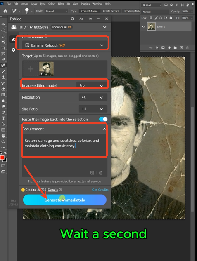
Task: Open the File menu
Action: 9,4
